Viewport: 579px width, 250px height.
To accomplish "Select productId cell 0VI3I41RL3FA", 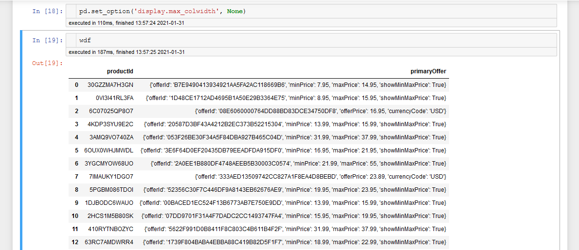I will [x=114, y=98].
